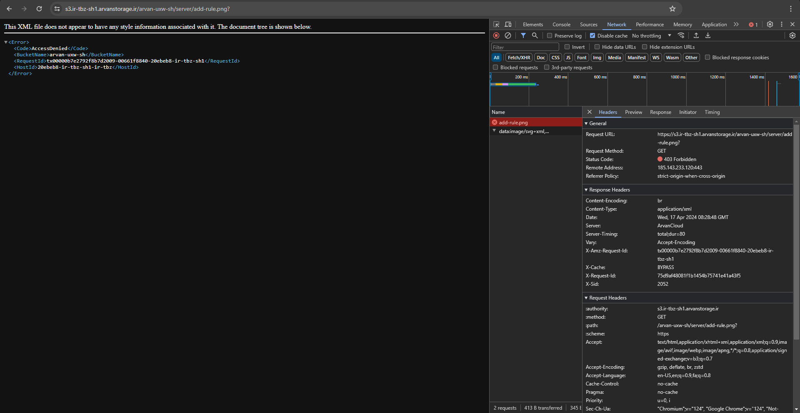Check the Invert filter checkbox
The image size is (800, 413).
coord(567,47)
